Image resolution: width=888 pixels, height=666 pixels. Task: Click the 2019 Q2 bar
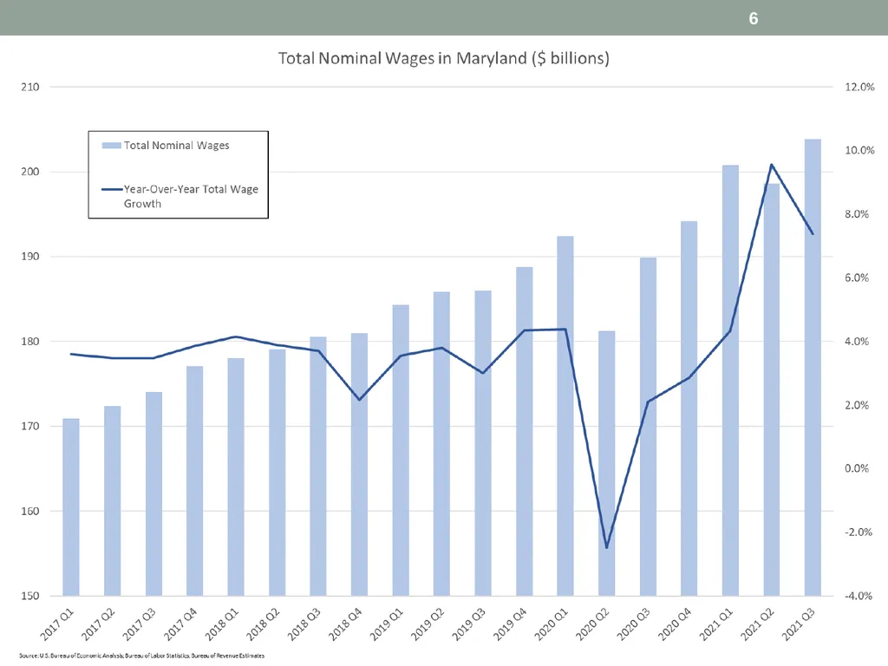(441, 443)
